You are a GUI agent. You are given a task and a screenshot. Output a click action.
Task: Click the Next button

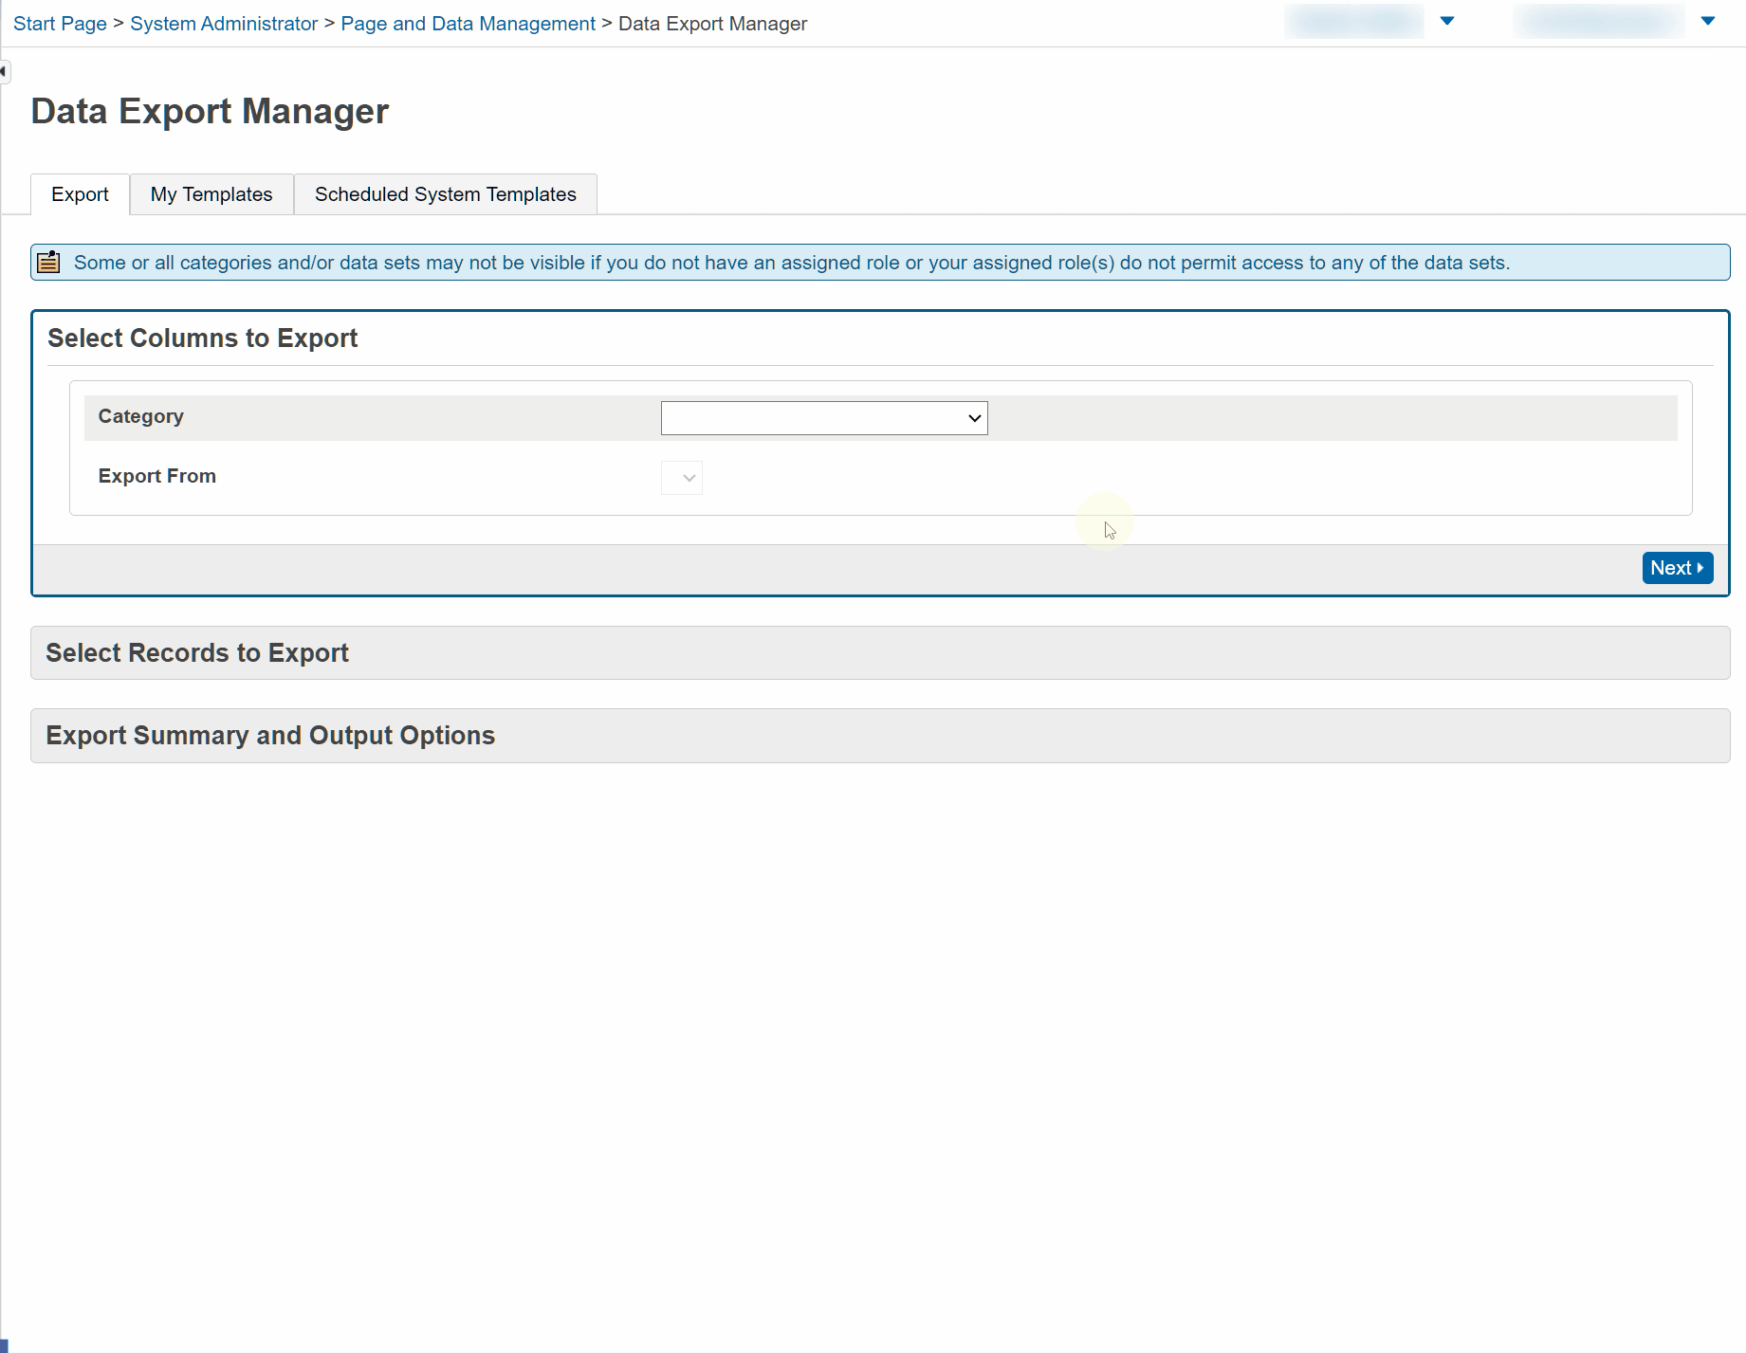click(1677, 567)
